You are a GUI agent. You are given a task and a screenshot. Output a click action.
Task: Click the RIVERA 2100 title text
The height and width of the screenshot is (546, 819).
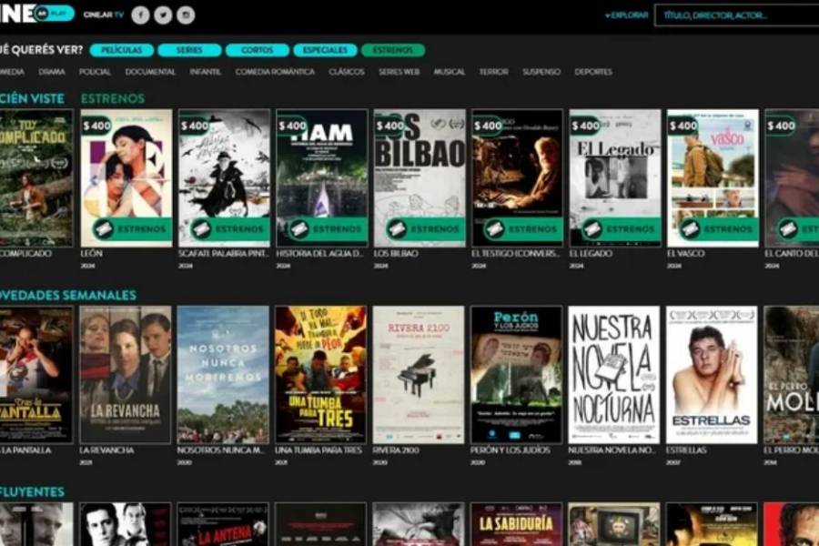pos(396,450)
